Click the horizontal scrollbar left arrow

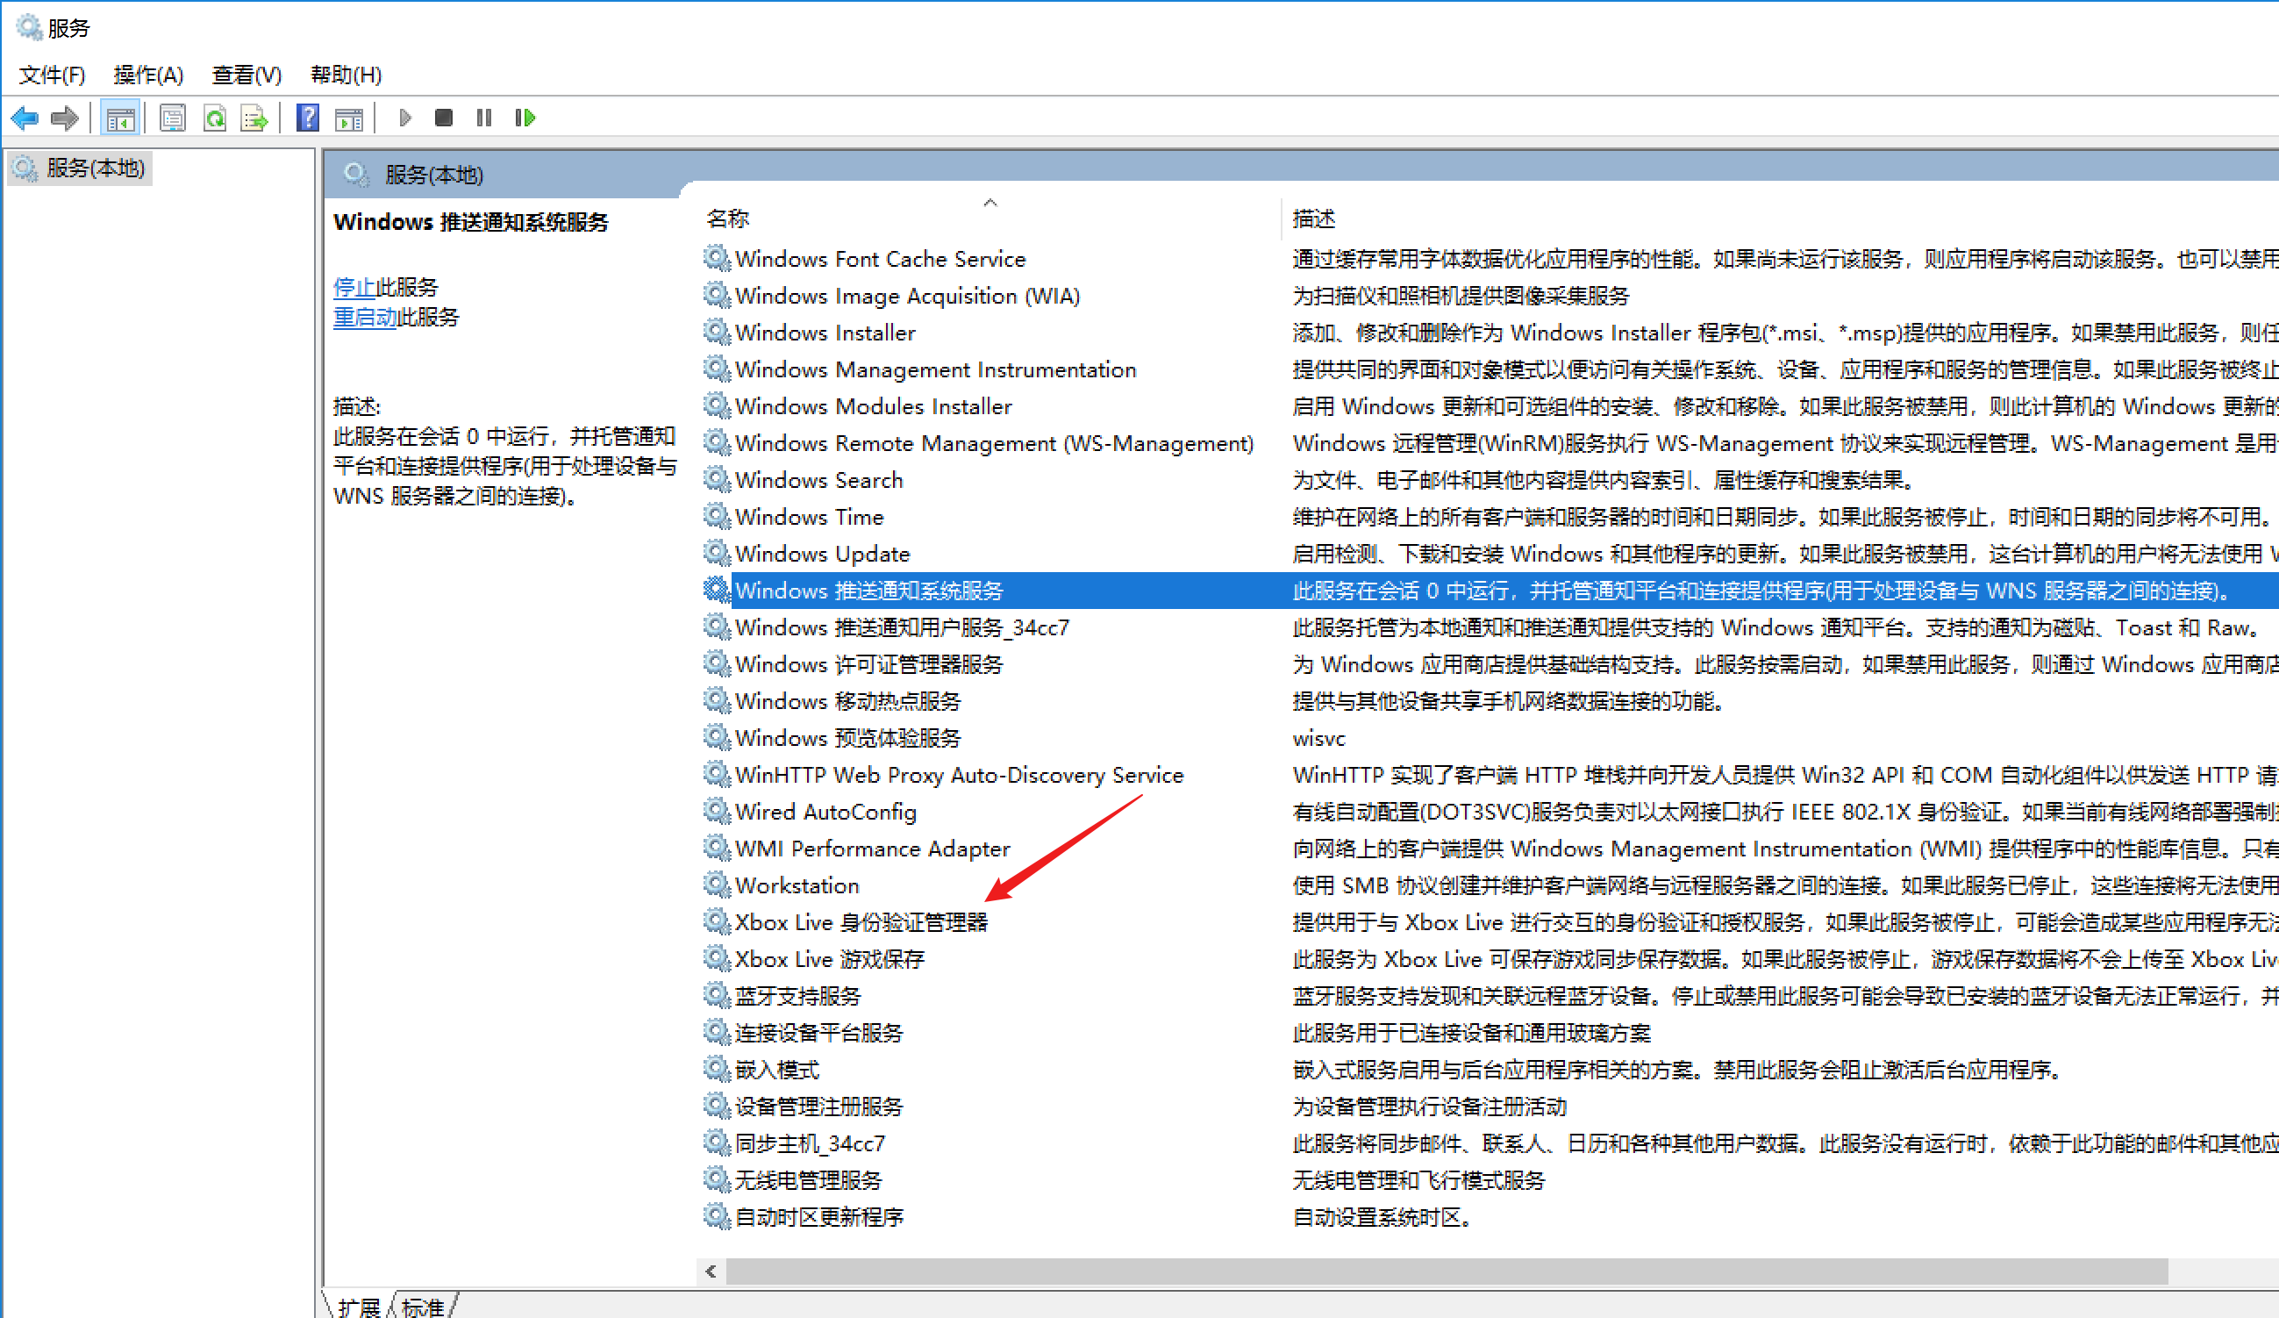coord(711,1271)
